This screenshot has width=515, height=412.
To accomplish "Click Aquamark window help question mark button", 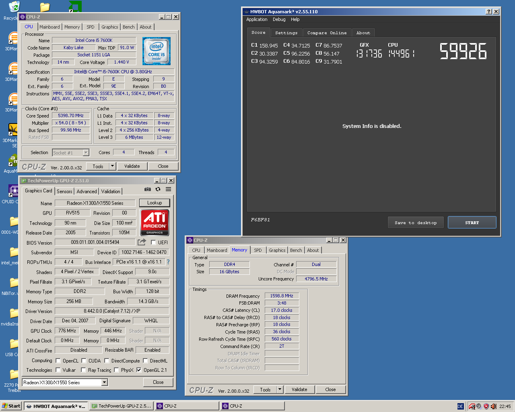I will (x=488, y=12).
